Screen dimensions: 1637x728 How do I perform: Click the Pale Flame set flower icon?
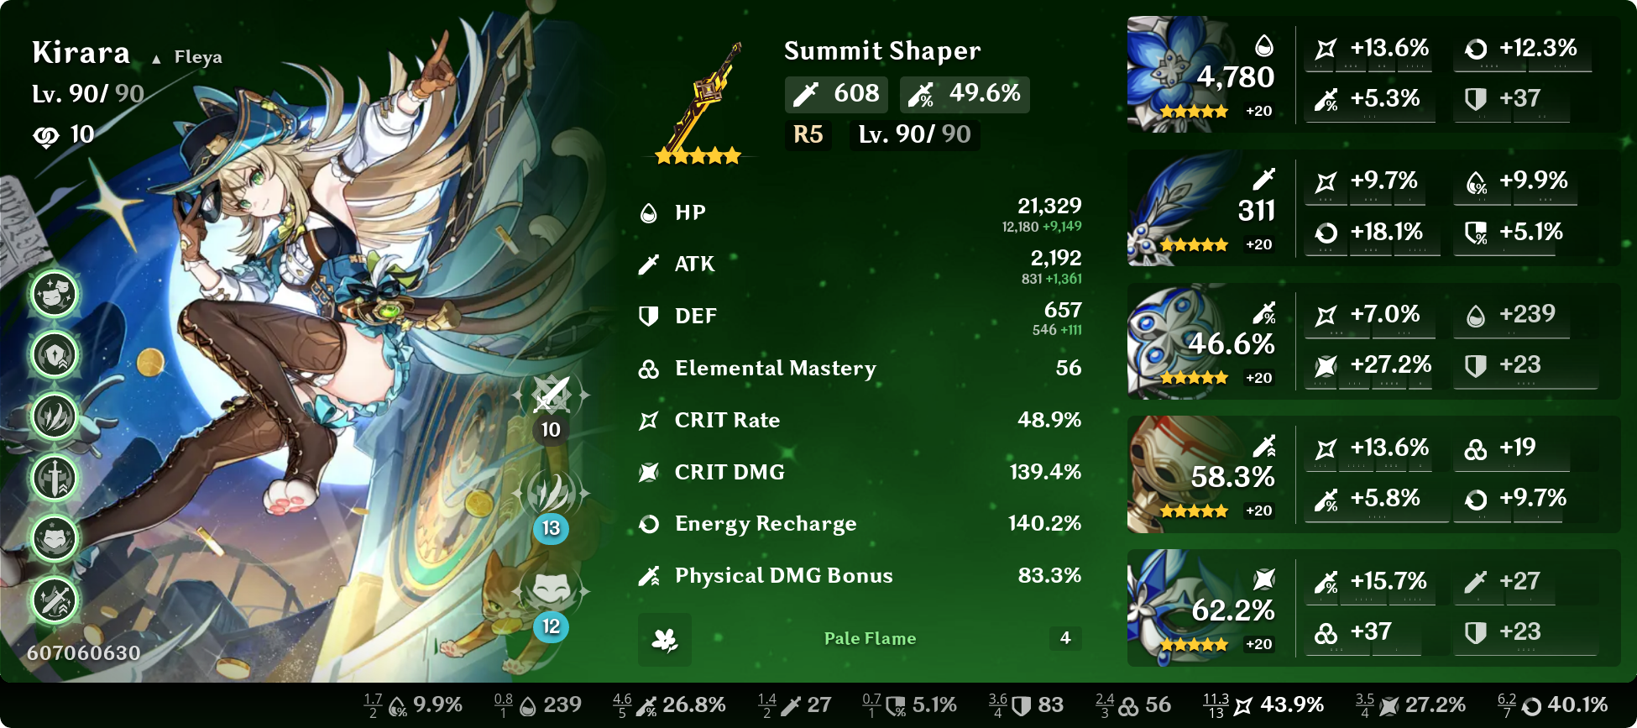click(x=665, y=640)
